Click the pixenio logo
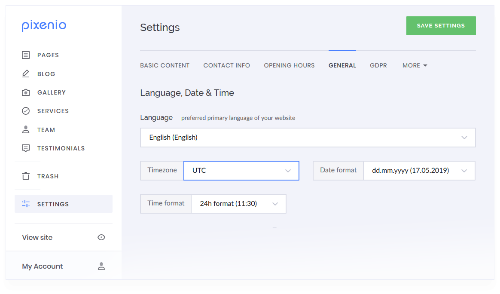The image size is (500, 294). pos(44,25)
